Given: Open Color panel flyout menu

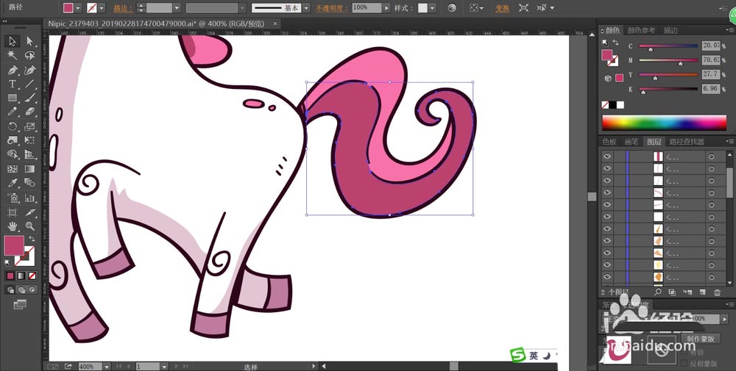Looking at the screenshot, I should click(x=729, y=30).
